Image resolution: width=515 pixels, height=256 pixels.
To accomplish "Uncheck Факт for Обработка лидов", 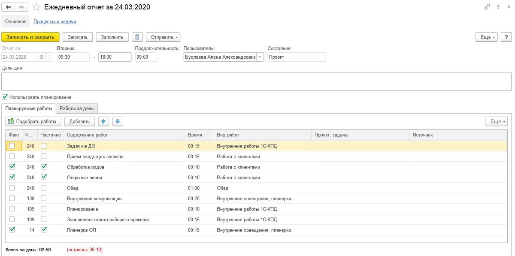I will pyautogui.click(x=12, y=167).
